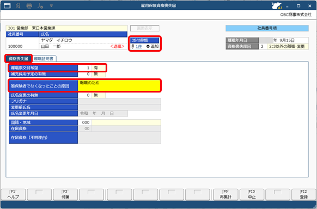Click the 国籍・地域 name field
Screen dimensions: 317x209
(126, 122)
